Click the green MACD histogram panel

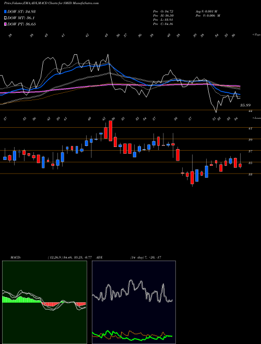coord(44,302)
